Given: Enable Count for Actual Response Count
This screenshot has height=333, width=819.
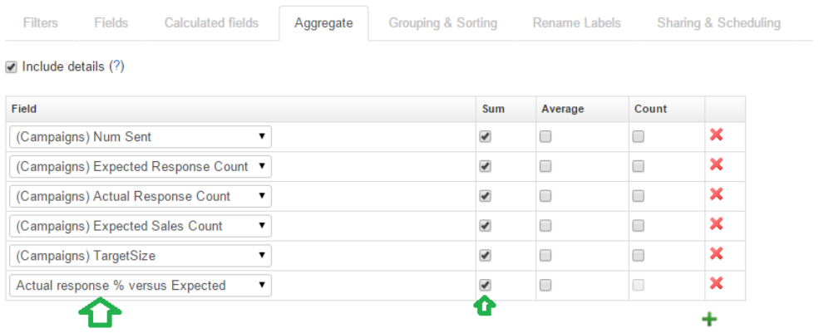Looking at the screenshot, I should pyautogui.click(x=638, y=196).
